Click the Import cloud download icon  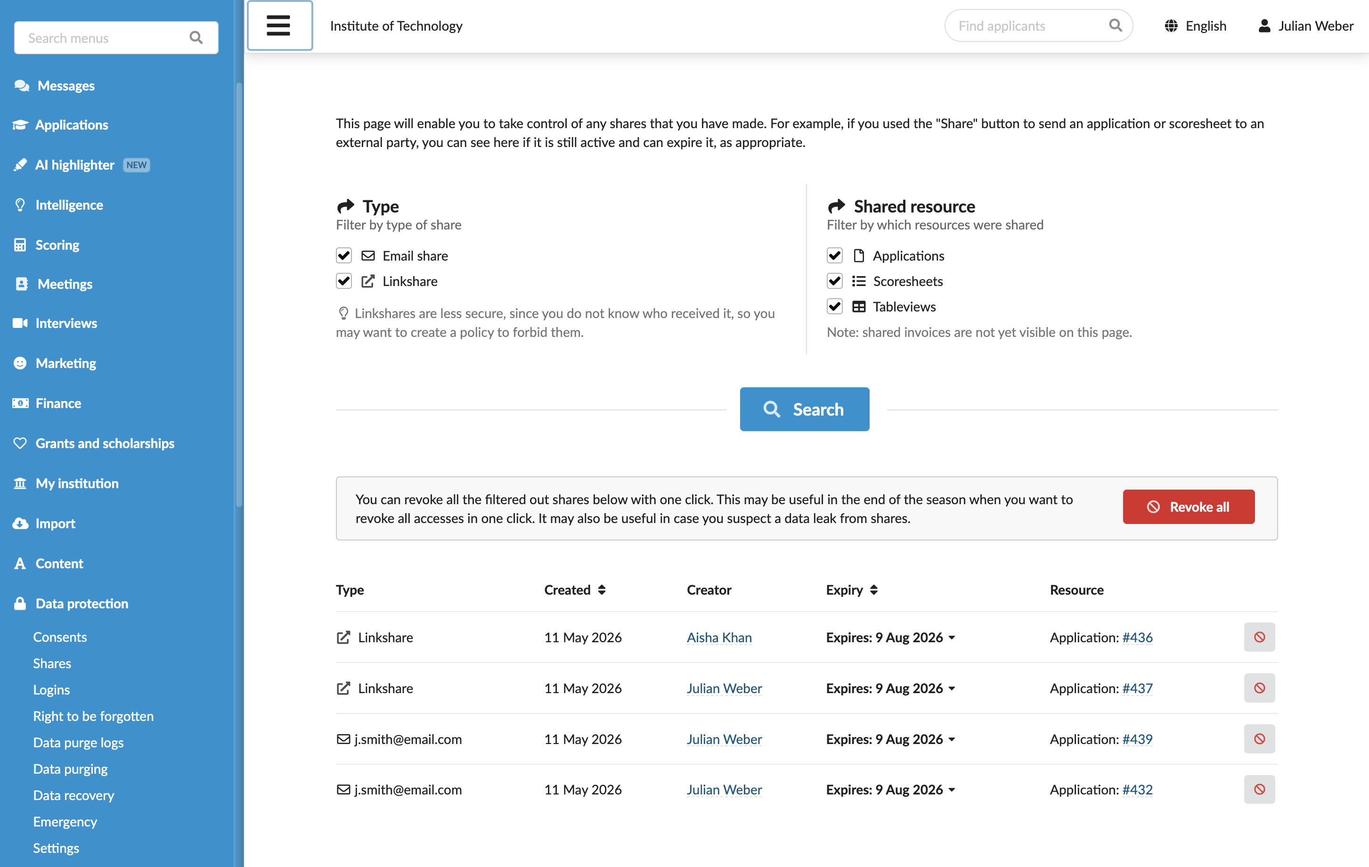20,523
